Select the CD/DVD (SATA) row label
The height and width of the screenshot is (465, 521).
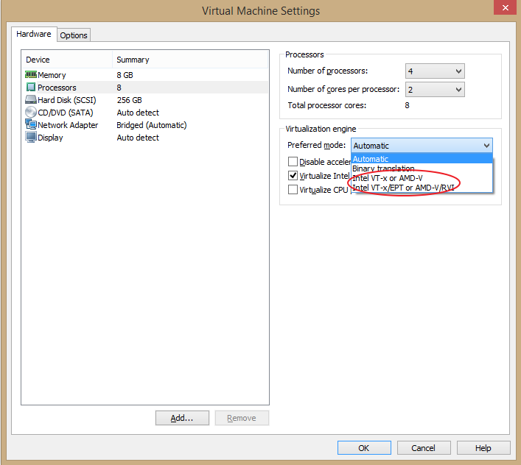click(65, 113)
